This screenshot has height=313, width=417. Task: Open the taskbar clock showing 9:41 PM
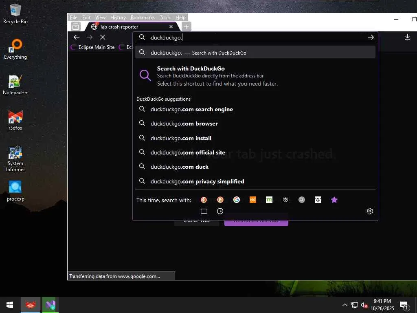[382, 305]
